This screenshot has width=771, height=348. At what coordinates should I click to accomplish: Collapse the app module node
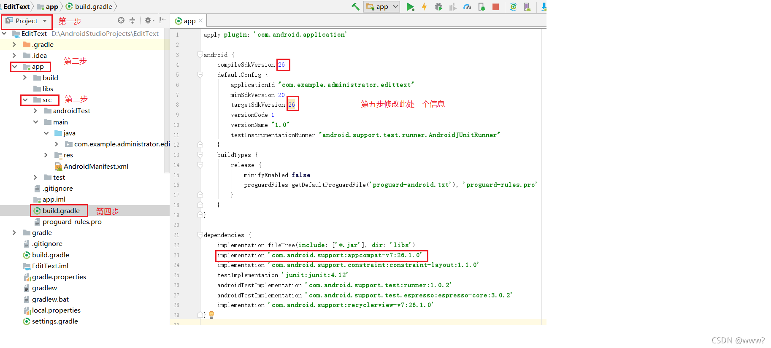(x=15, y=67)
